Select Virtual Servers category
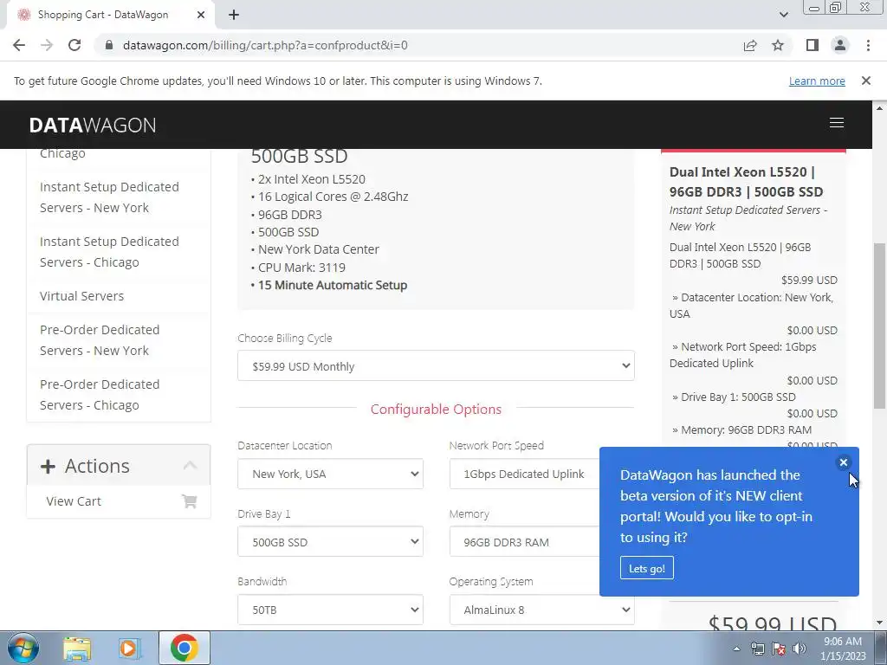Image resolution: width=887 pixels, height=665 pixels. 82,296
